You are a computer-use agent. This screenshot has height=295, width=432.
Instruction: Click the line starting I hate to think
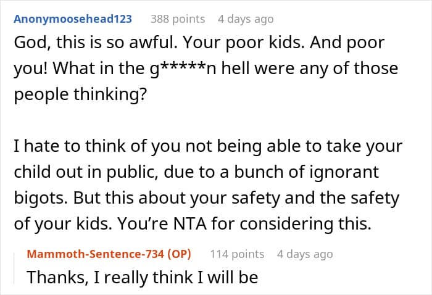point(207,147)
